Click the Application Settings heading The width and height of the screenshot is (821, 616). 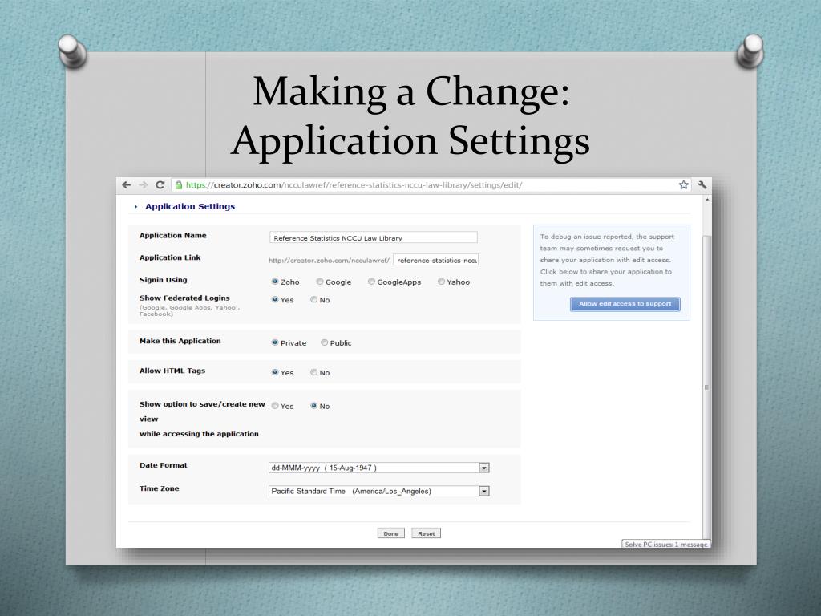coord(190,206)
